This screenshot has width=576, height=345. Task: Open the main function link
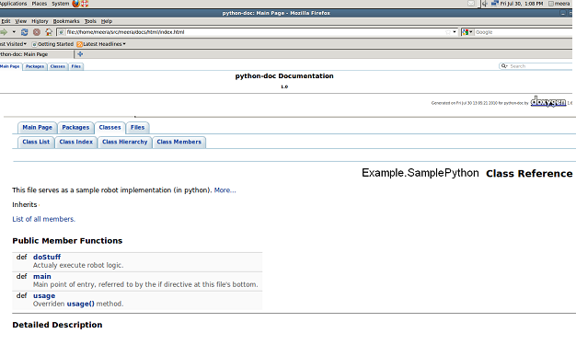42,277
